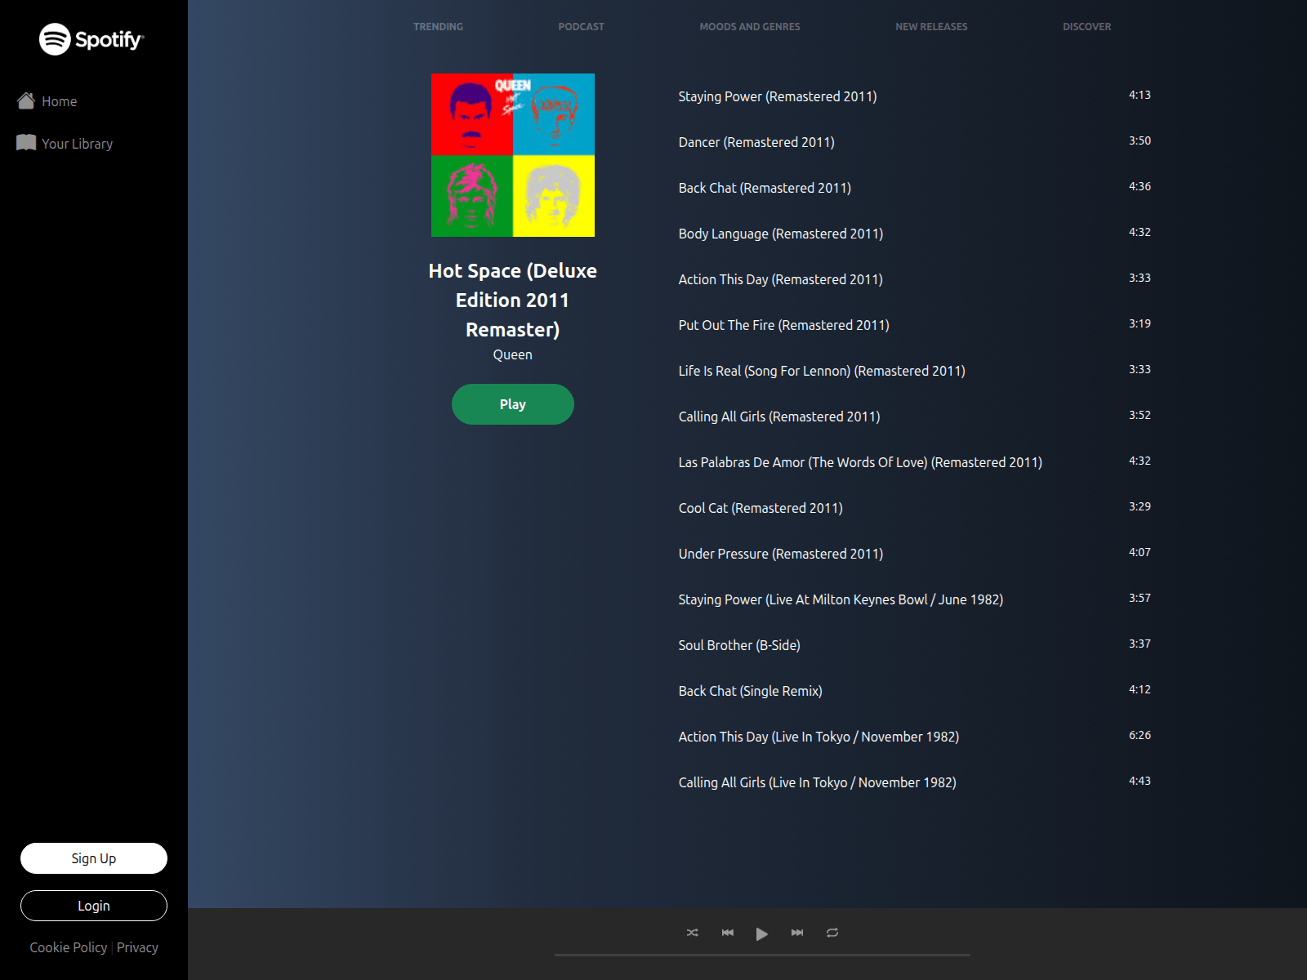The width and height of the screenshot is (1307, 980).
Task: Click the 4:43 track duration
Action: click(x=1140, y=781)
